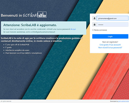Focus the password input field
Screen dimensions: 129x103
click(x=112, y=24)
